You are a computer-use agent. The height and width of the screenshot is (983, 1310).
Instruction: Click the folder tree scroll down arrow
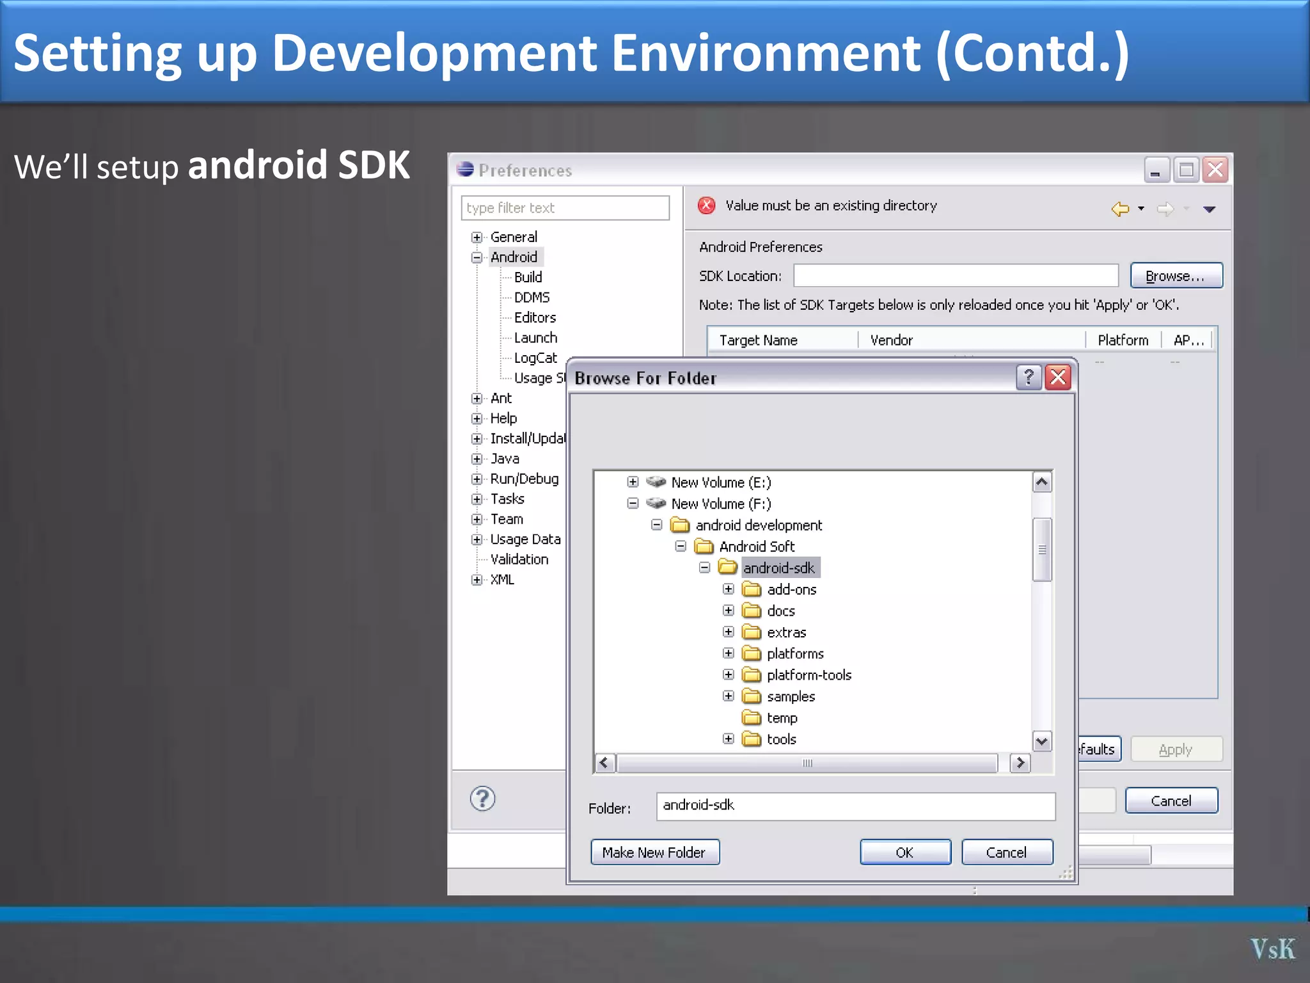pos(1042,741)
